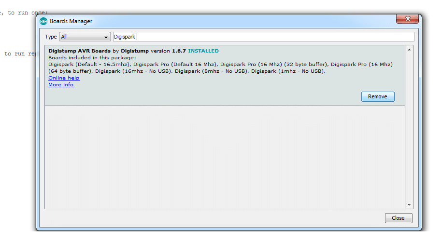The height and width of the screenshot is (242, 442).
Task: Open the Type dropdown set to All
Action: (85, 37)
